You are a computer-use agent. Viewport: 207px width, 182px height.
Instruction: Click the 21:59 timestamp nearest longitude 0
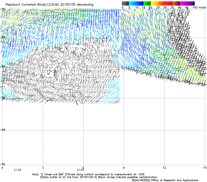(17, 170)
